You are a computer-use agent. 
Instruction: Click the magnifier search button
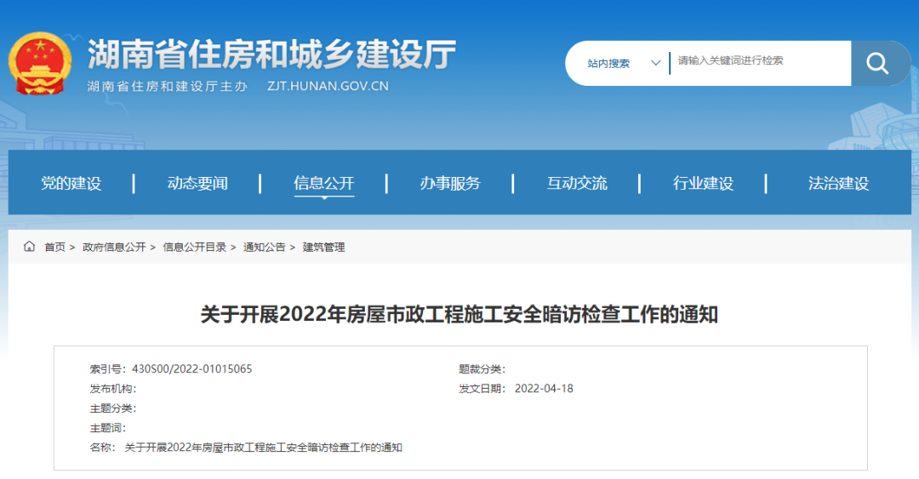[x=876, y=63]
